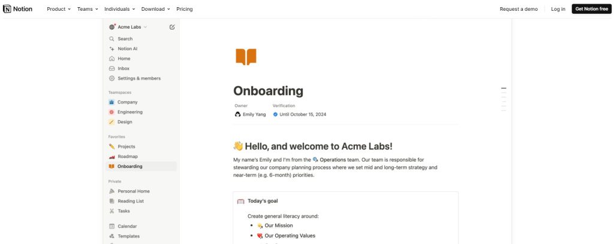Expand the Product dropdown menu

tap(59, 9)
